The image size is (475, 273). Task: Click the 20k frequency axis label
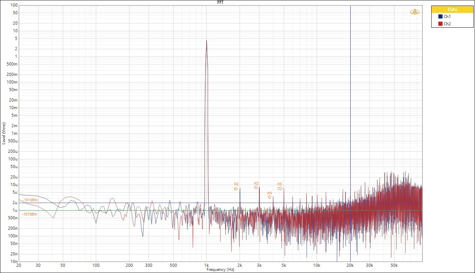(350, 266)
